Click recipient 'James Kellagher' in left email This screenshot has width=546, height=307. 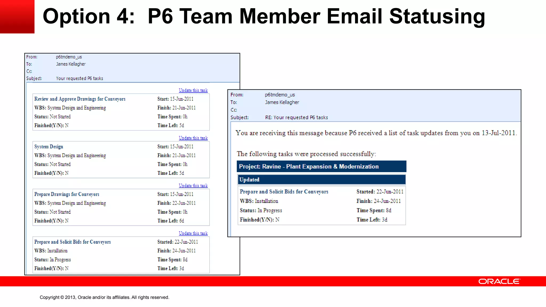pyautogui.click(x=71, y=64)
